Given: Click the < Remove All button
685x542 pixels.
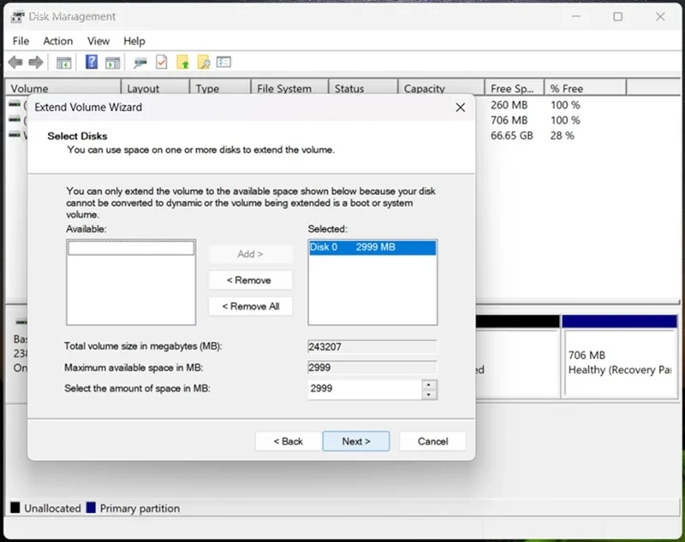Looking at the screenshot, I should [250, 307].
